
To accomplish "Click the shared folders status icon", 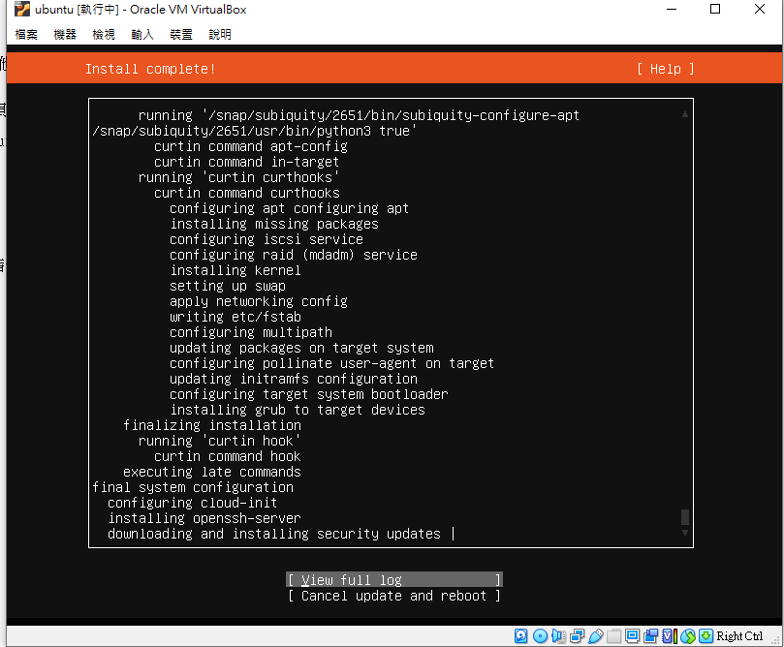I will coord(613,635).
